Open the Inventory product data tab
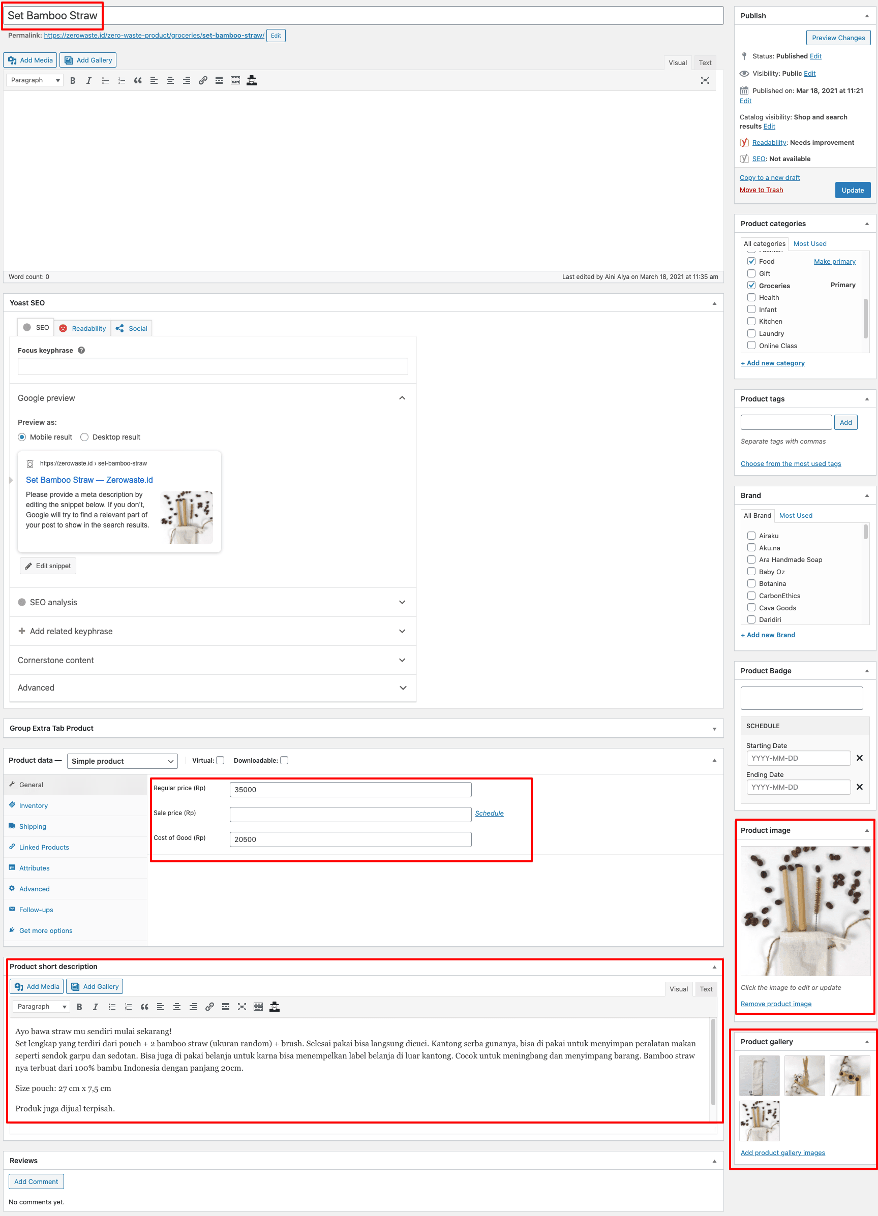 33,805
